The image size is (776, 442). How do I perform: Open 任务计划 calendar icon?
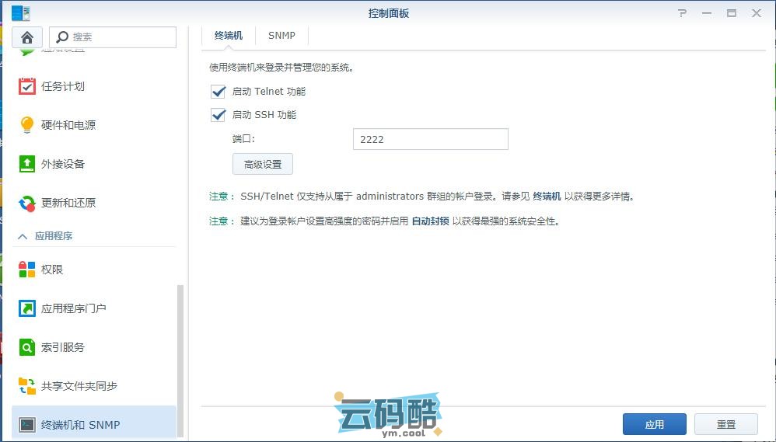(x=27, y=86)
